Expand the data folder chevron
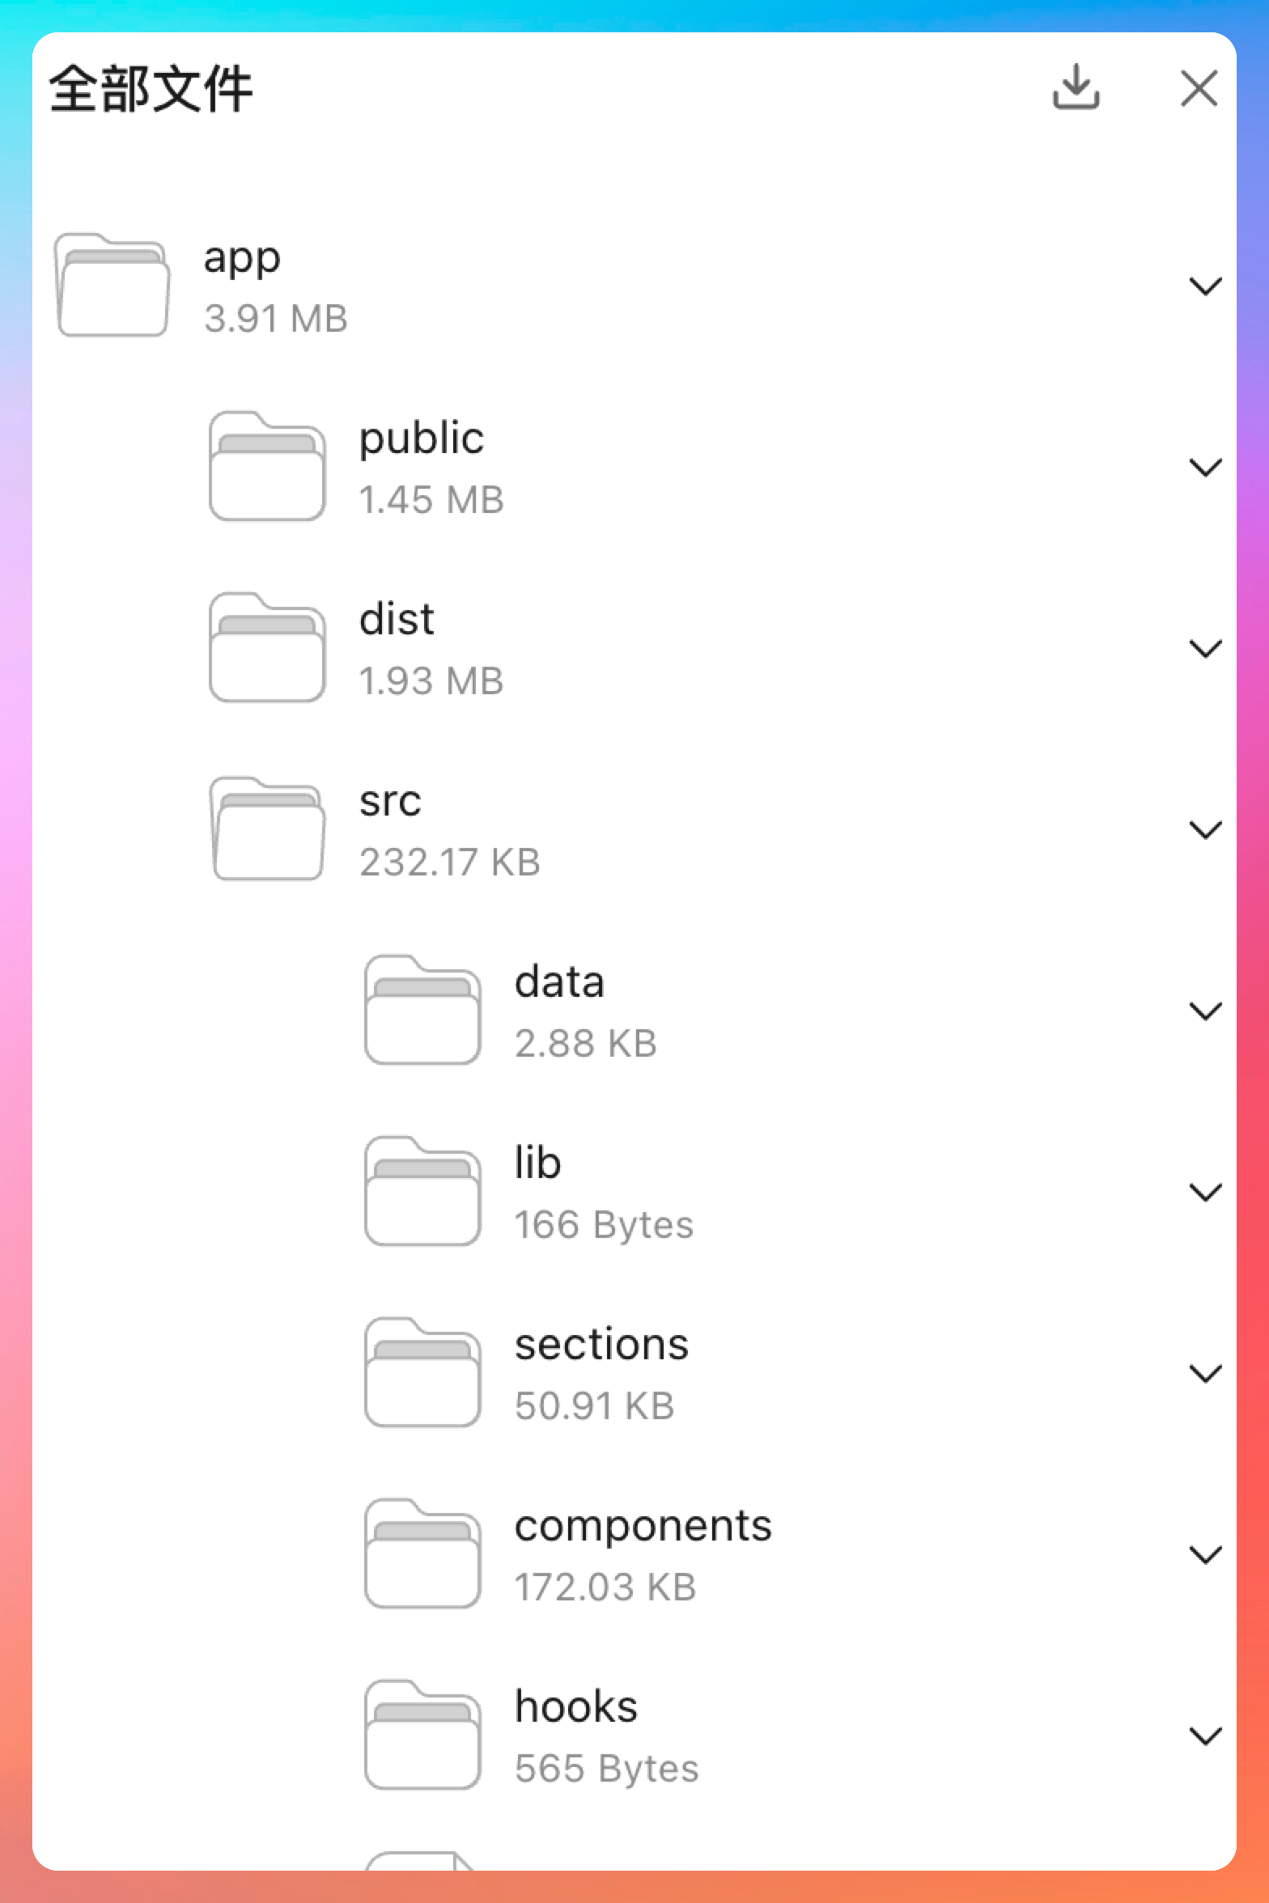The image size is (1269, 1903). click(1205, 1011)
